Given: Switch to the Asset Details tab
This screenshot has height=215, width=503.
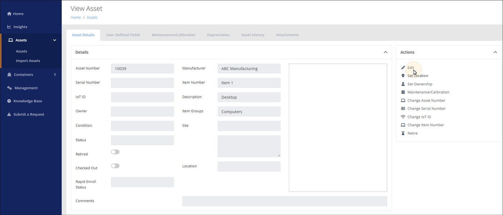Looking at the screenshot, I should pyautogui.click(x=83, y=35).
